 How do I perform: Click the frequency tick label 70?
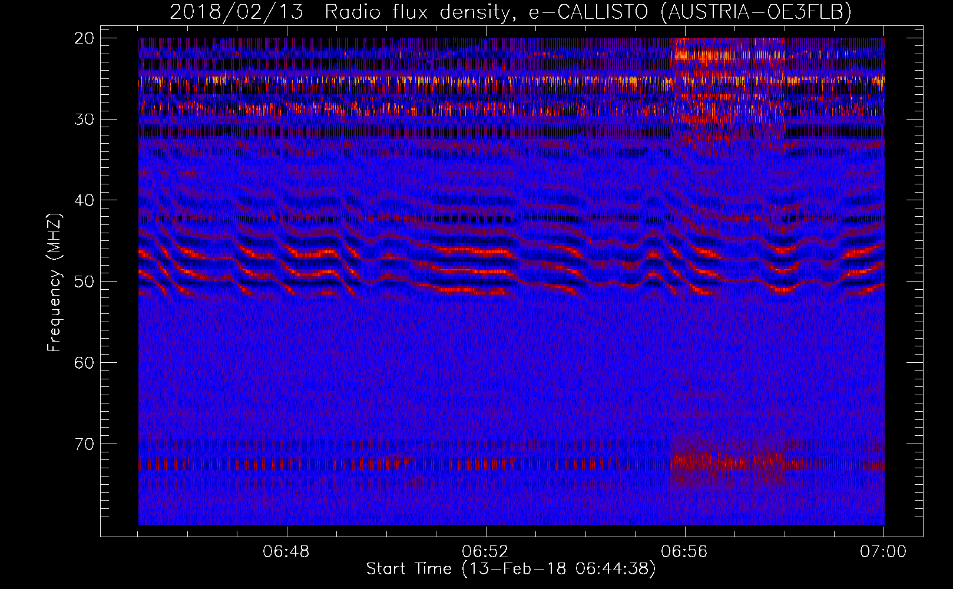85,444
